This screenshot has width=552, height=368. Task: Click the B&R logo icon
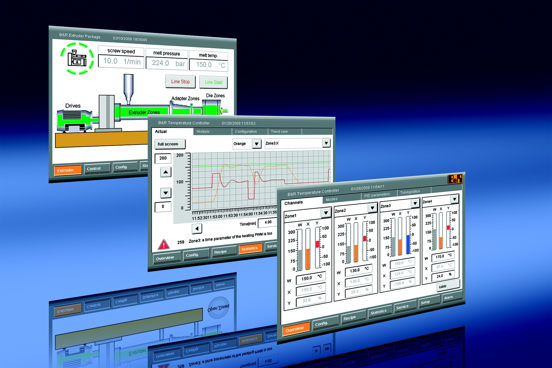[455, 179]
